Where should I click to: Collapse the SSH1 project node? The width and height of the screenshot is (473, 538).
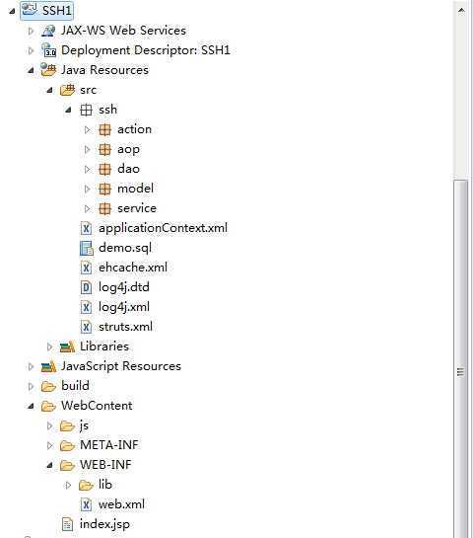click(12, 11)
